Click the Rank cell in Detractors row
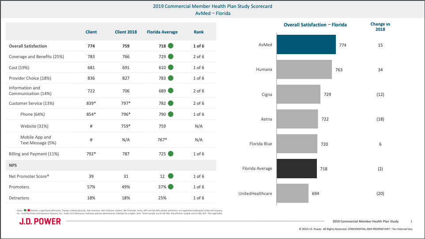The width and height of the screenshot is (425, 239). point(199,198)
